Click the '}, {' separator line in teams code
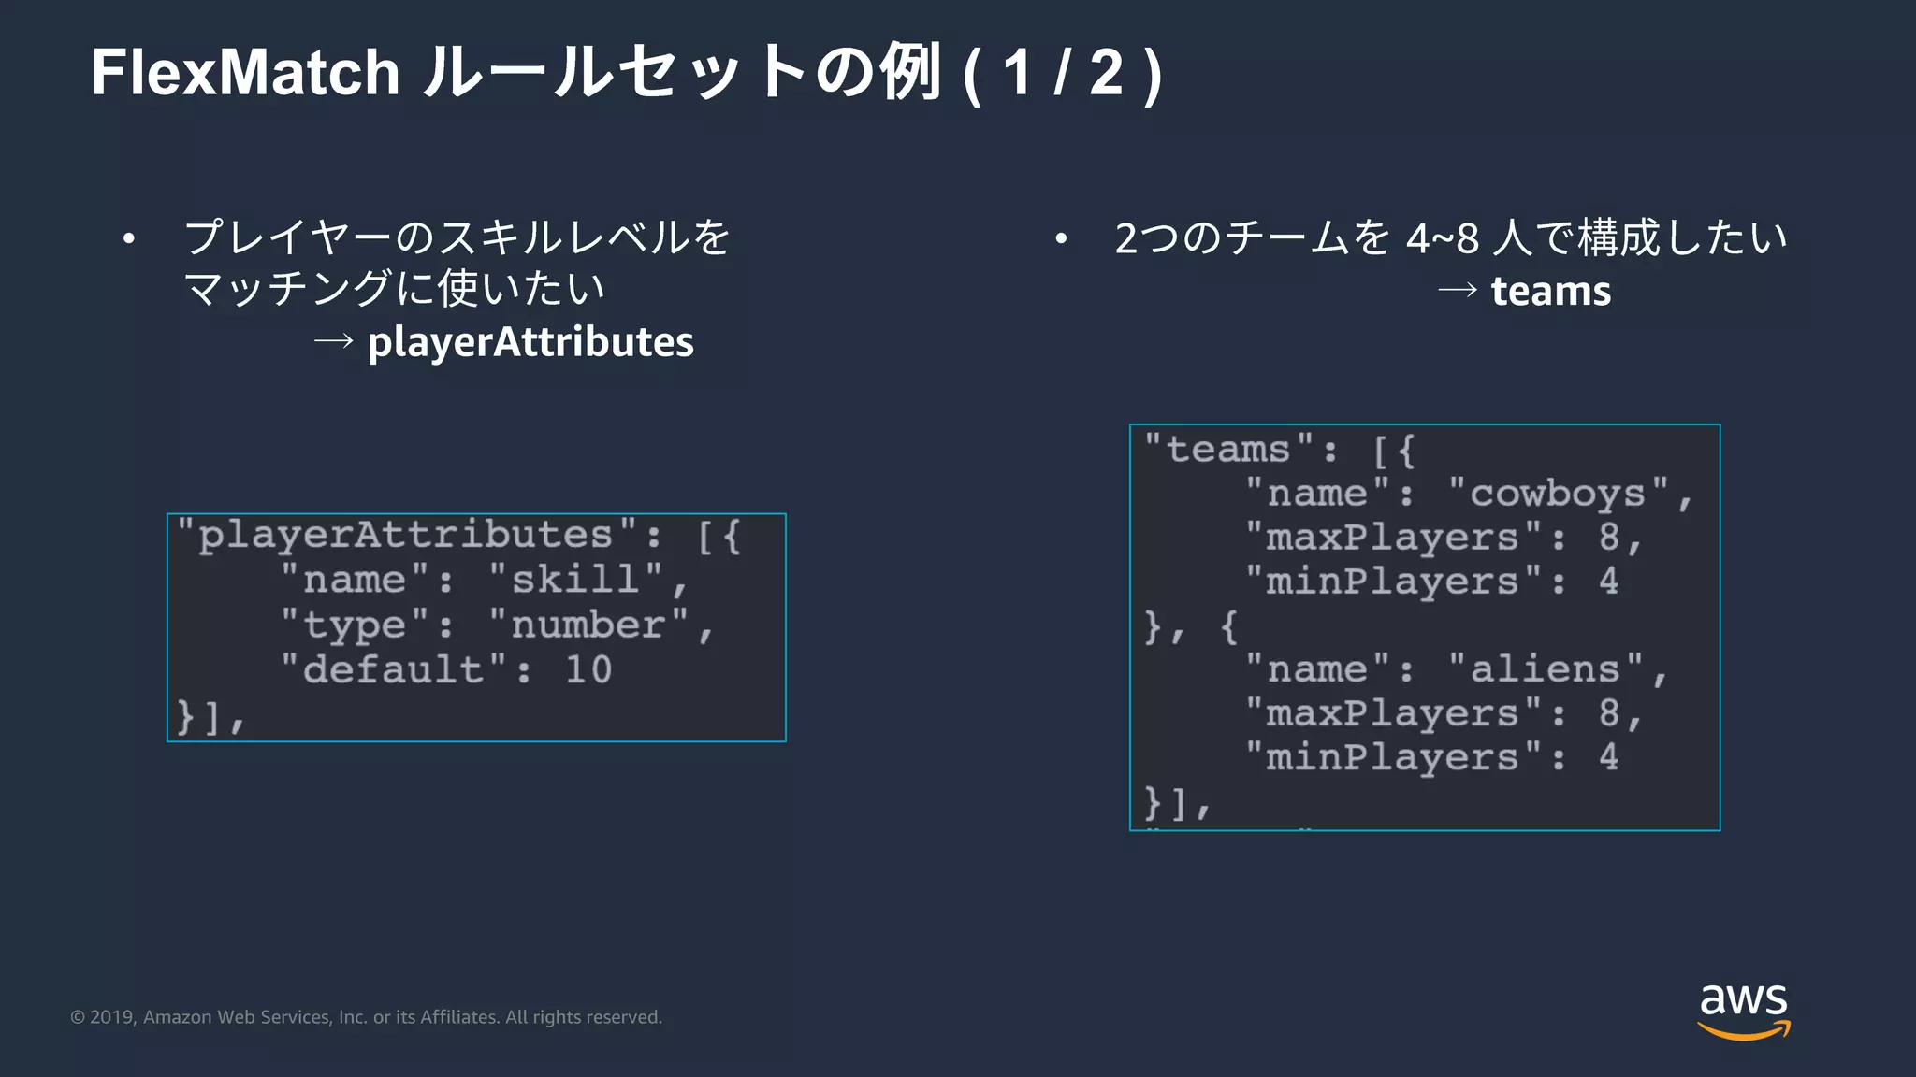Viewport: 1916px width, 1077px height. click(1191, 626)
